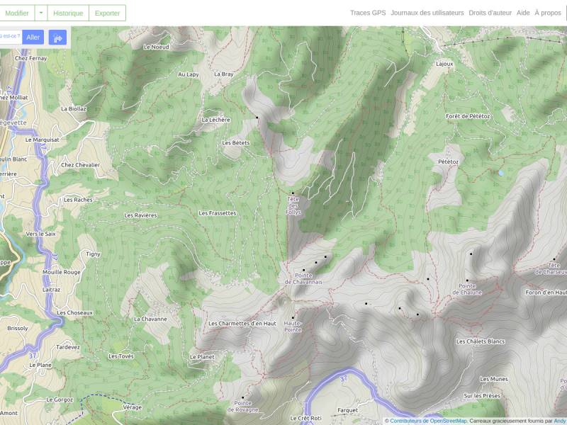
Task: Click the Aller search button
Action: point(33,38)
